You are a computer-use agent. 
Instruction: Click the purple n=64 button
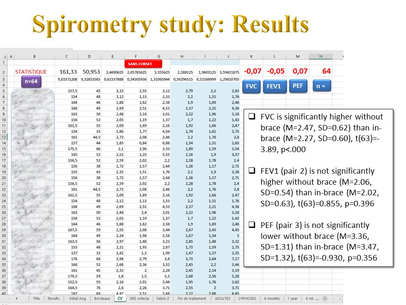[31, 81]
